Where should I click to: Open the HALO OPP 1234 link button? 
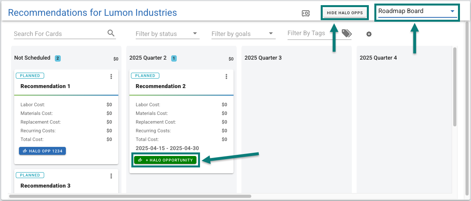[42, 151]
